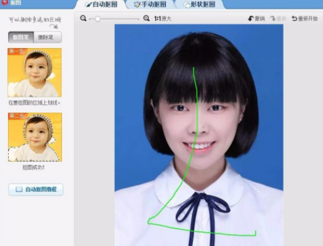Click the book icon on tutorial button
This screenshot has height=246, width=323.
pos(19,189)
